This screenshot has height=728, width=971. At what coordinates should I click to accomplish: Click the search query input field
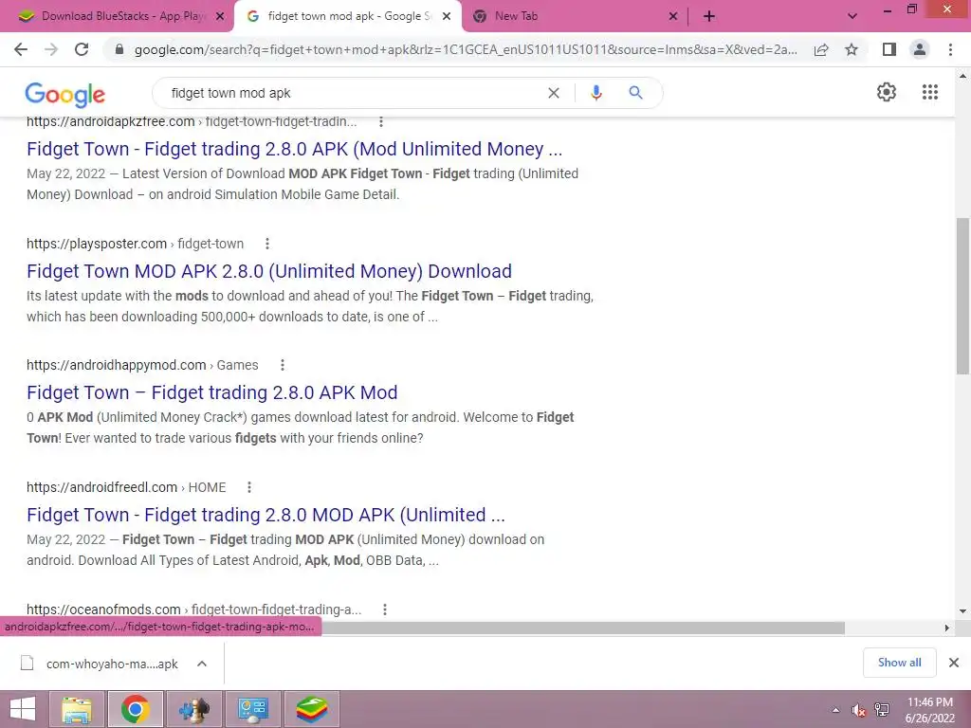[x=353, y=93]
